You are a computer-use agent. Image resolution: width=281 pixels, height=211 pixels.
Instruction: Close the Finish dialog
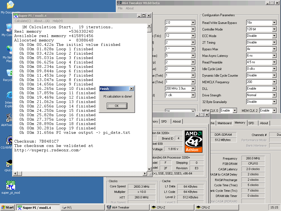tap(131, 89)
